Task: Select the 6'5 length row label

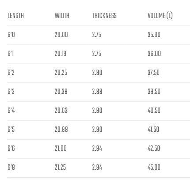Action: (x=11, y=129)
